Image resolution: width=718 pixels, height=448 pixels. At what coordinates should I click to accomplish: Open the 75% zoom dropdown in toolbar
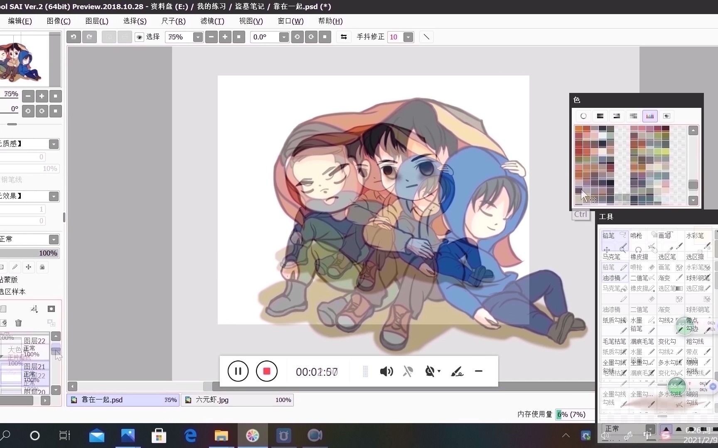(198, 37)
